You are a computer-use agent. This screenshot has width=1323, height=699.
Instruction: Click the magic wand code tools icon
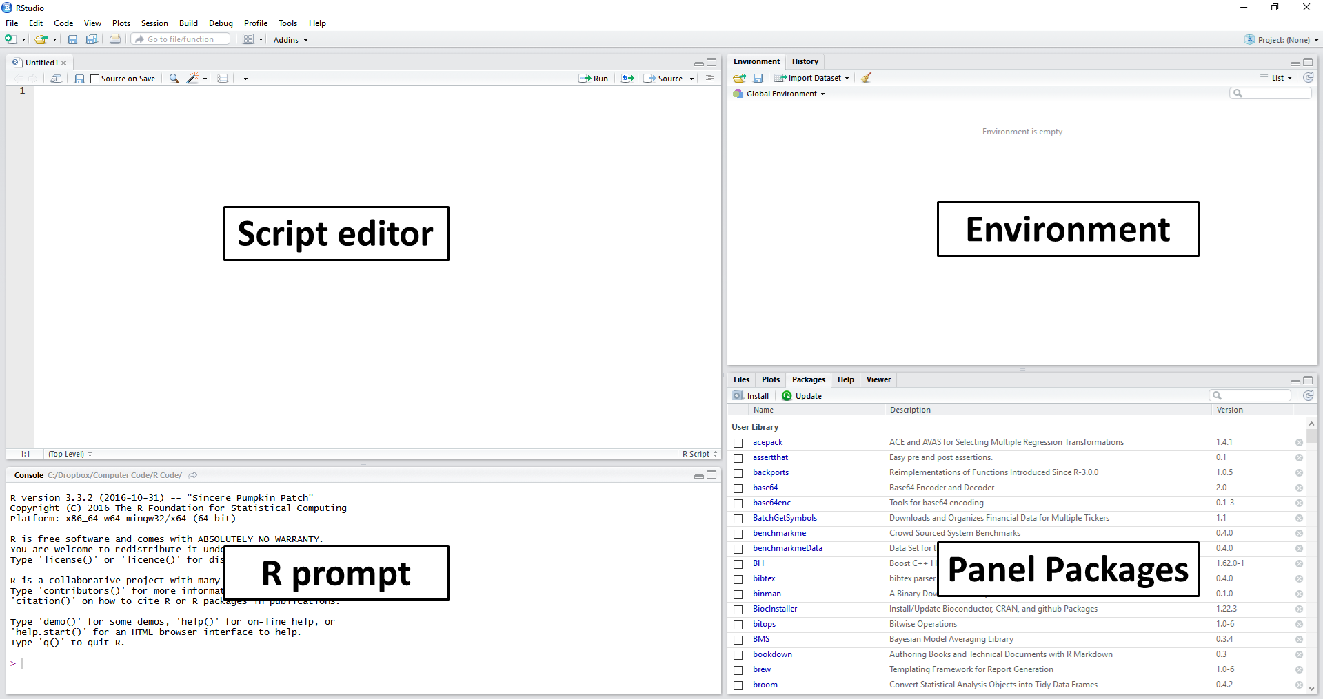193,78
